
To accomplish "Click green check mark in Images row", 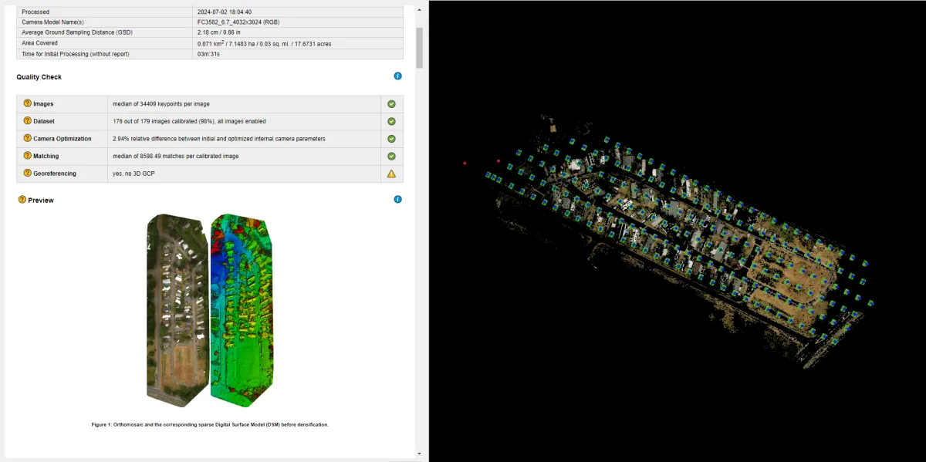I will coord(391,104).
